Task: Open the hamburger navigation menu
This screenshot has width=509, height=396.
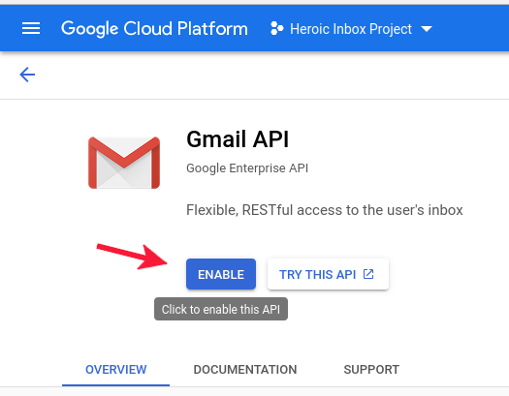Action: tap(31, 28)
